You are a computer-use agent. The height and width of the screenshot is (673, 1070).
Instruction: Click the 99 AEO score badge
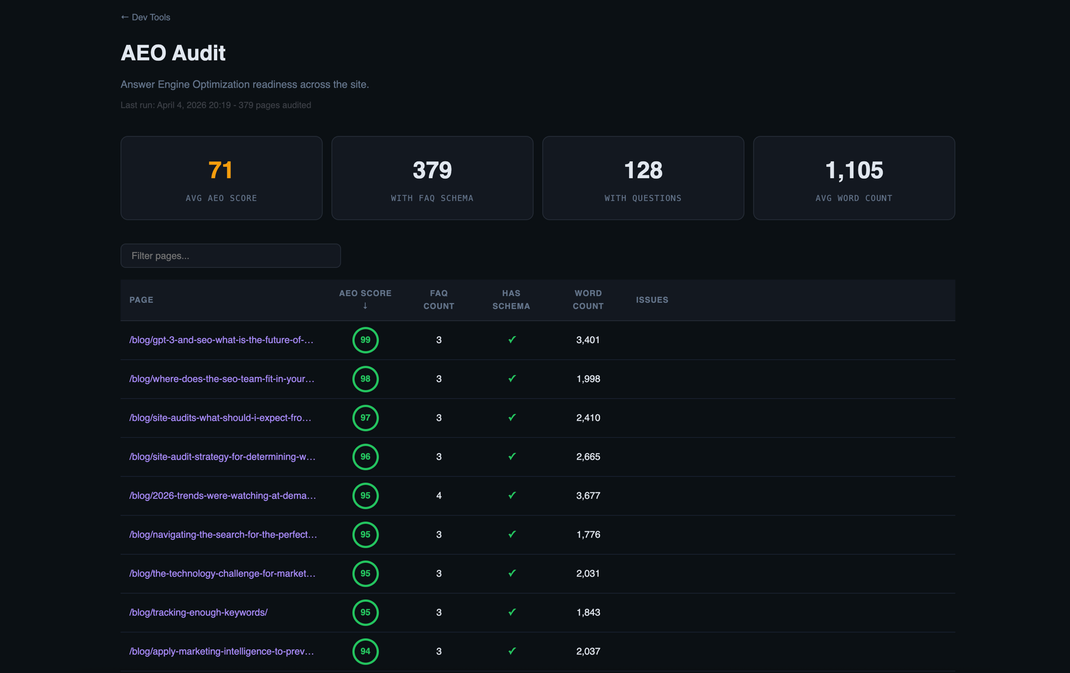(365, 340)
